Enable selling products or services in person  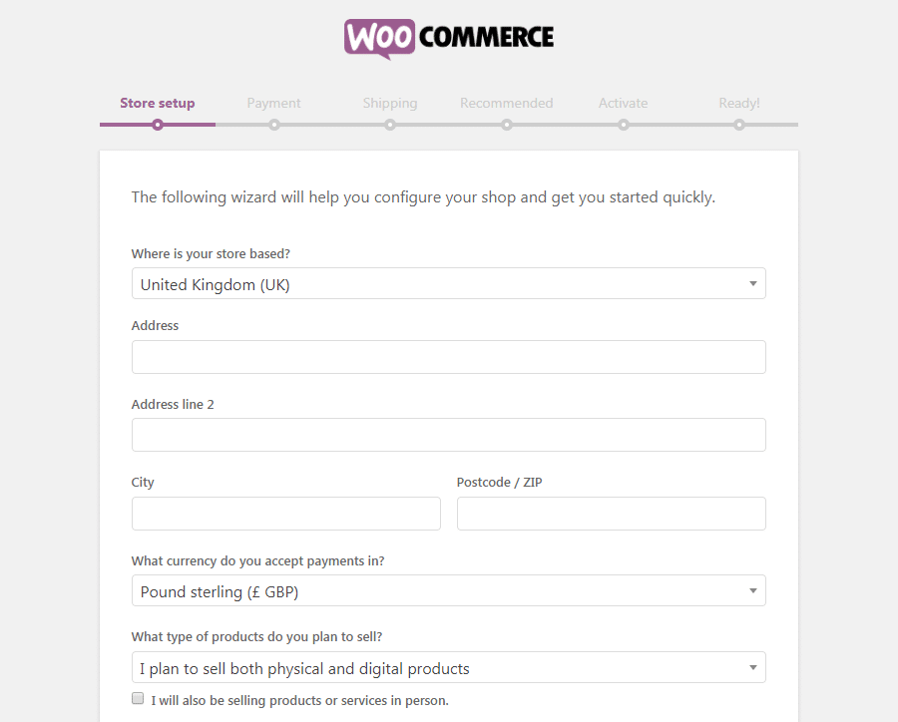point(137,698)
